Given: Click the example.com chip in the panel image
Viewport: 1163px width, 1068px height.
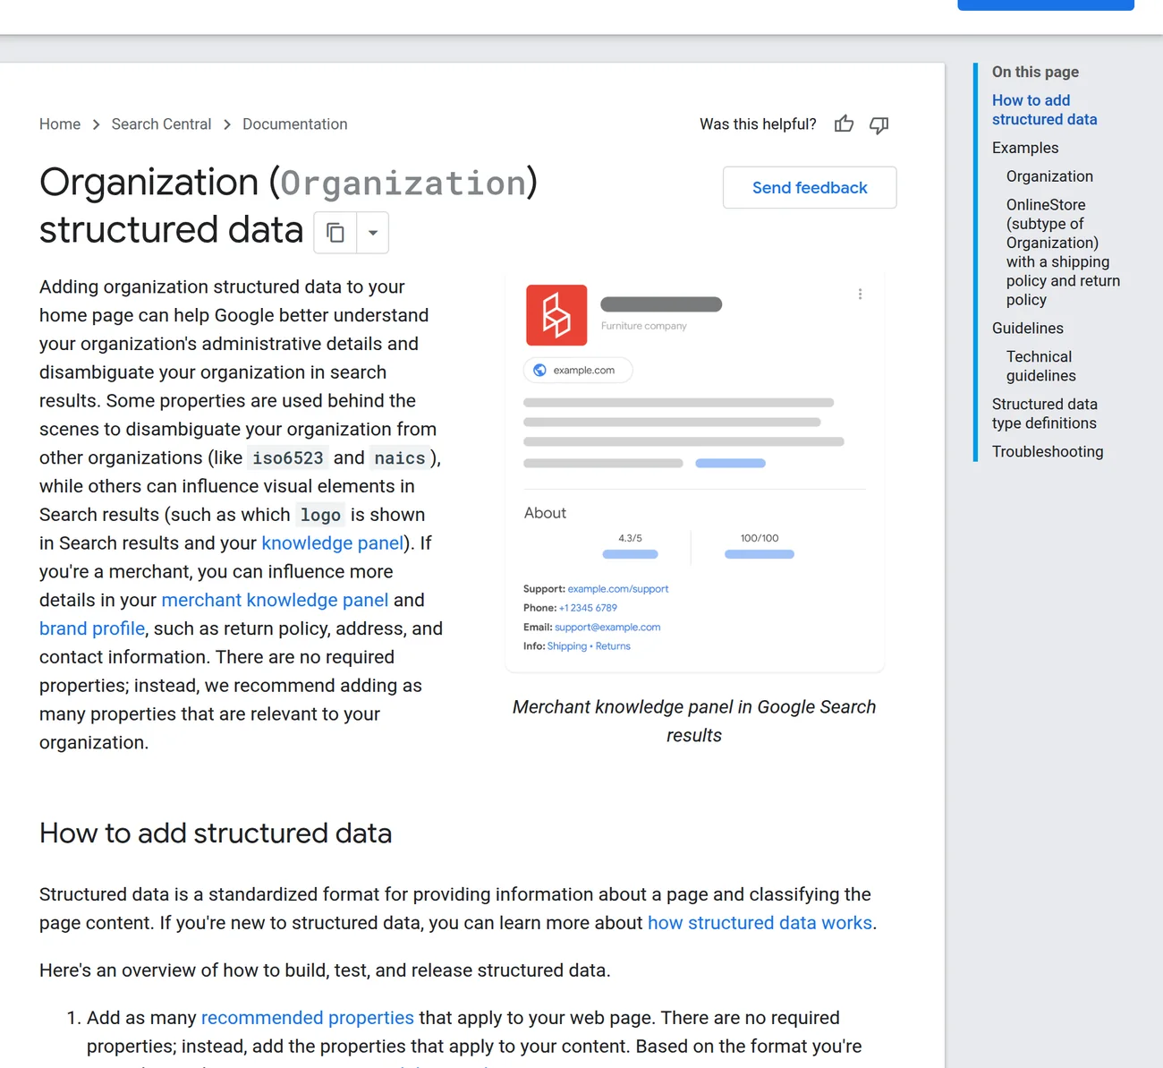Looking at the screenshot, I should (578, 370).
